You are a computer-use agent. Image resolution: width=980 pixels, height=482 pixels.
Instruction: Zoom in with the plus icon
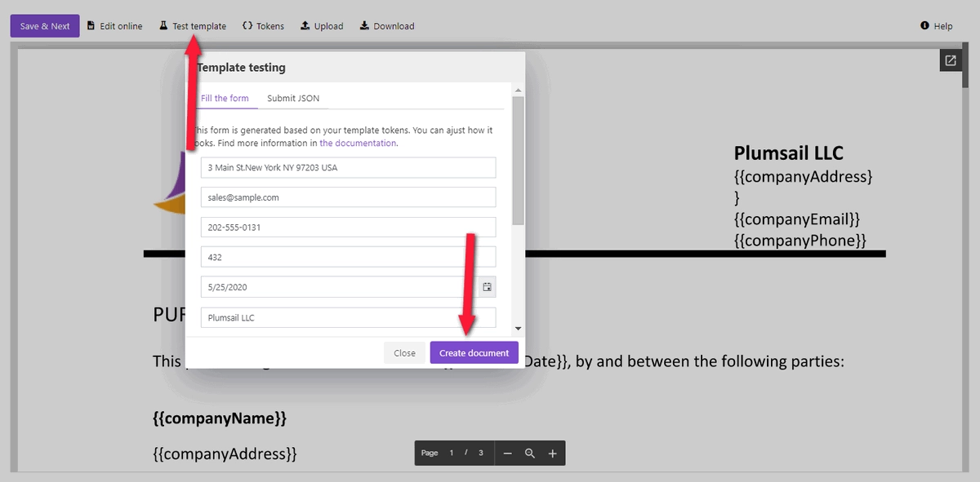coord(553,453)
